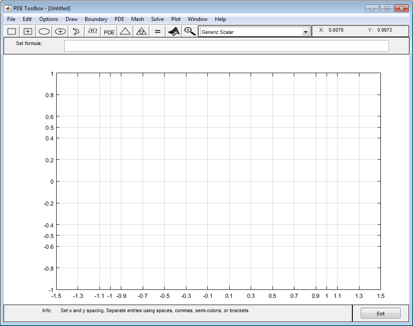Click the Info status message text
This screenshot has height=326, width=413.
tap(155, 310)
